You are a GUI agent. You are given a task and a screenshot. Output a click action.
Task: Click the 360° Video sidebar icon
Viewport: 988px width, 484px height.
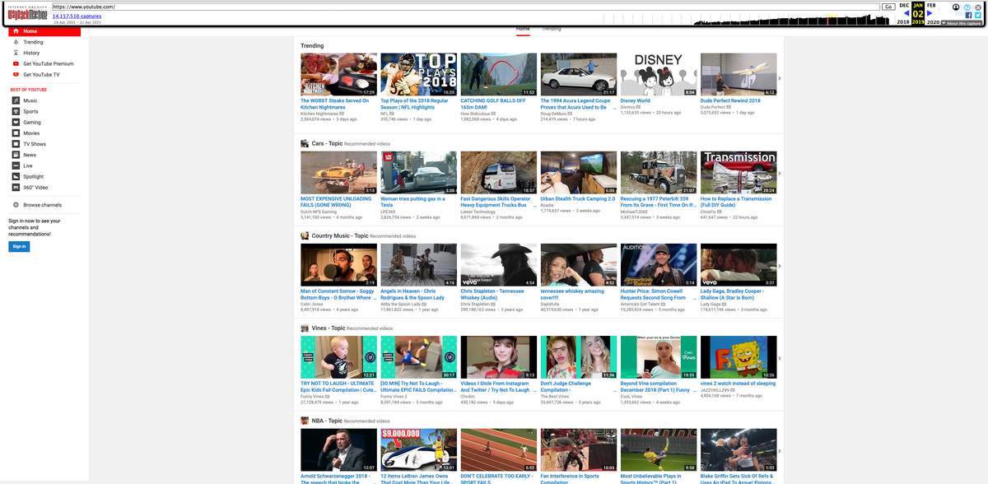point(16,187)
